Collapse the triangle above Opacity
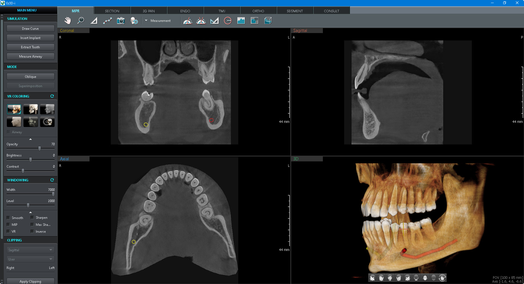 pyautogui.click(x=31, y=139)
